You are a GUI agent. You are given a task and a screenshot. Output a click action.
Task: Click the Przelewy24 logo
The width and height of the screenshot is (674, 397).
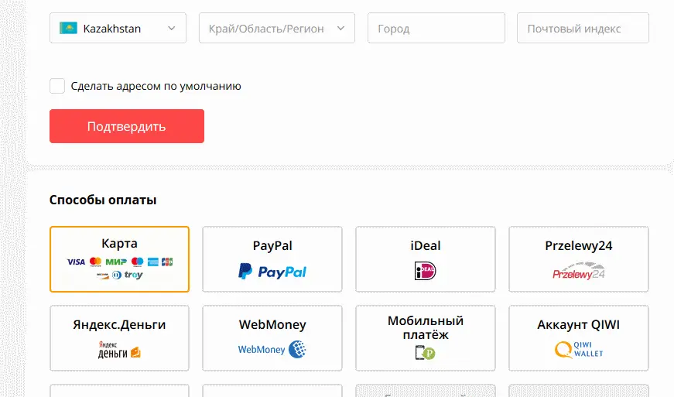pos(579,271)
